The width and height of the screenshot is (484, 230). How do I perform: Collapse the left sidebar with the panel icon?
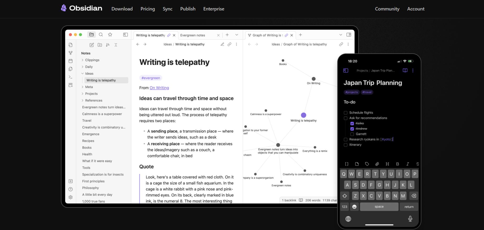125,35
